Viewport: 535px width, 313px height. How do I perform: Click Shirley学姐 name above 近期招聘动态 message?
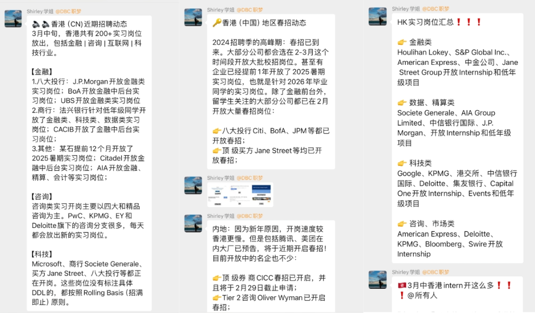pos(40,11)
